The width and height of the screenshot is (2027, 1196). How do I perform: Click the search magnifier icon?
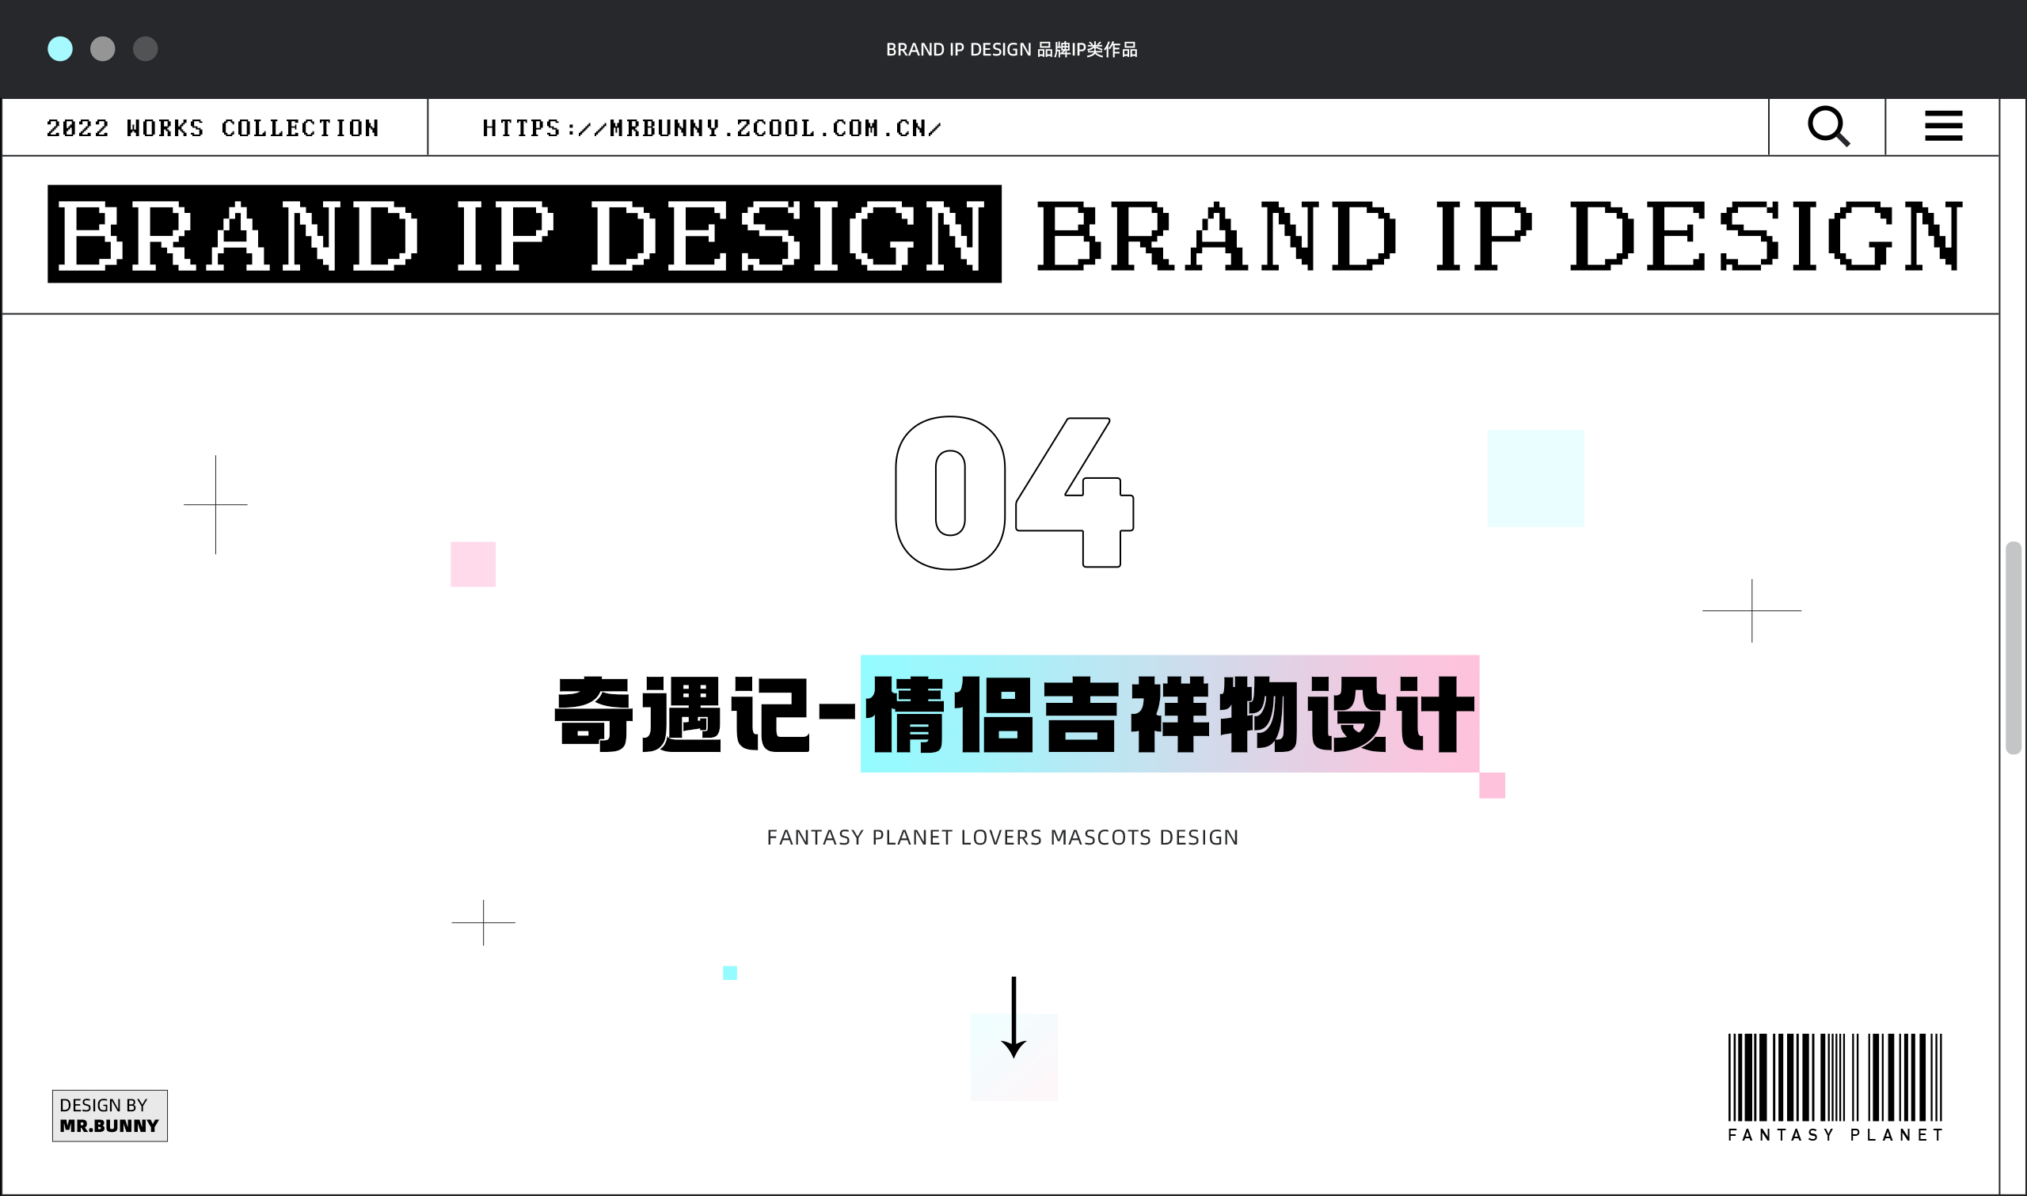[1828, 127]
